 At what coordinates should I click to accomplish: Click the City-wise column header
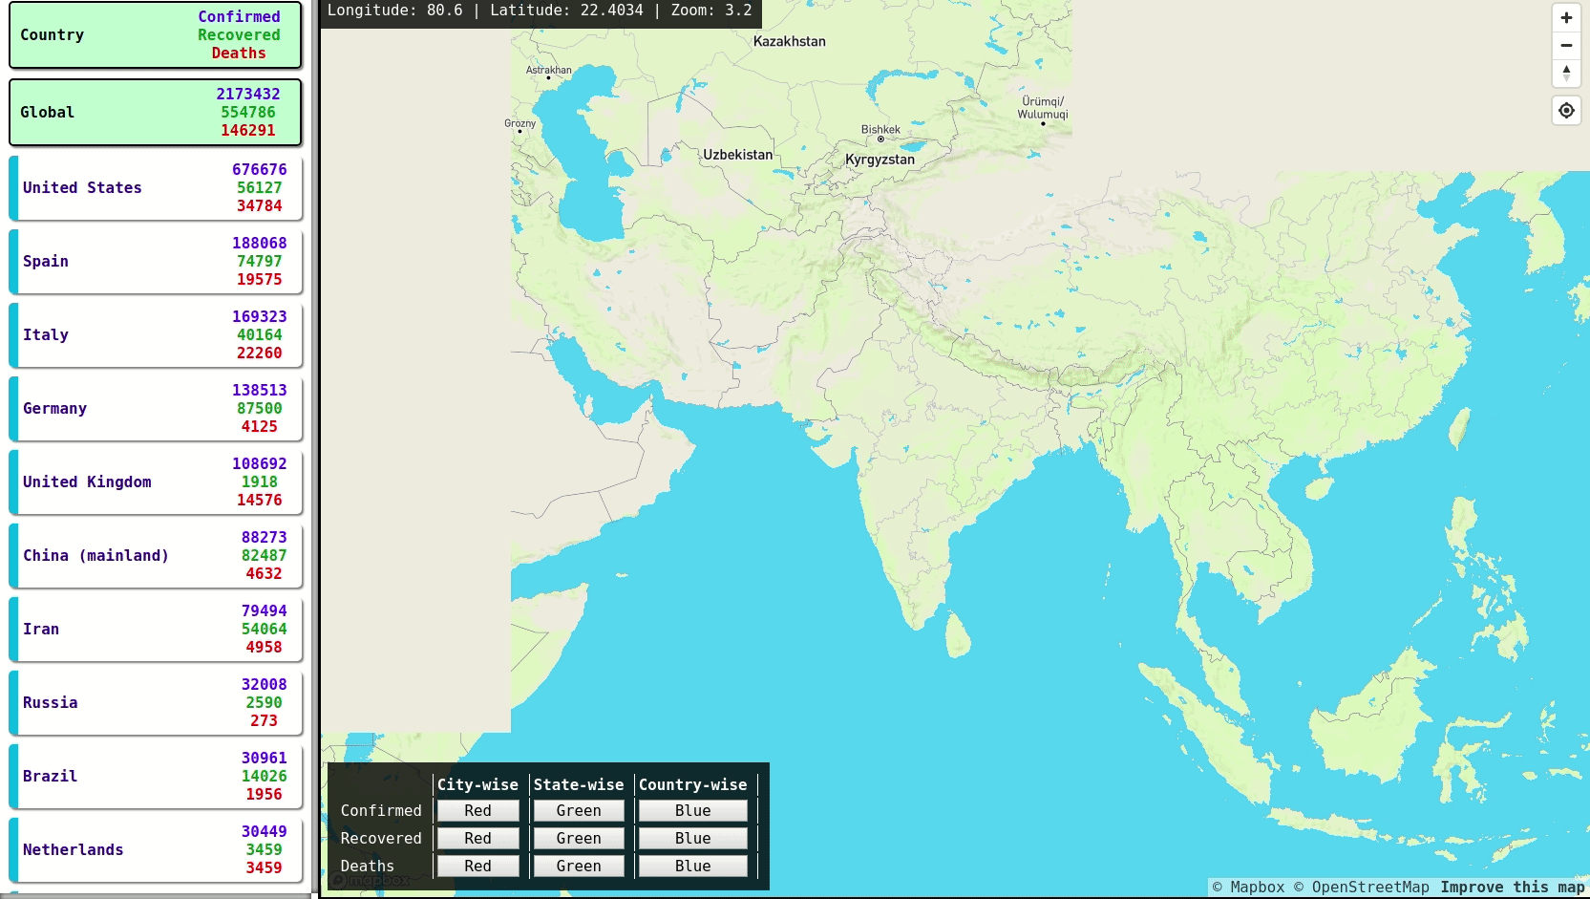(x=478, y=785)
